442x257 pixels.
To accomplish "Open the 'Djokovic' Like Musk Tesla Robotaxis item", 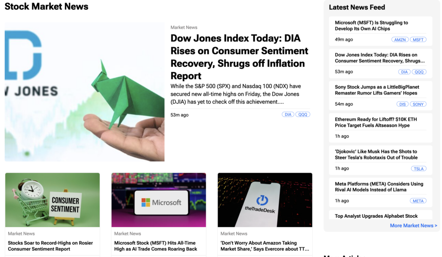I will tap(376, 155).
